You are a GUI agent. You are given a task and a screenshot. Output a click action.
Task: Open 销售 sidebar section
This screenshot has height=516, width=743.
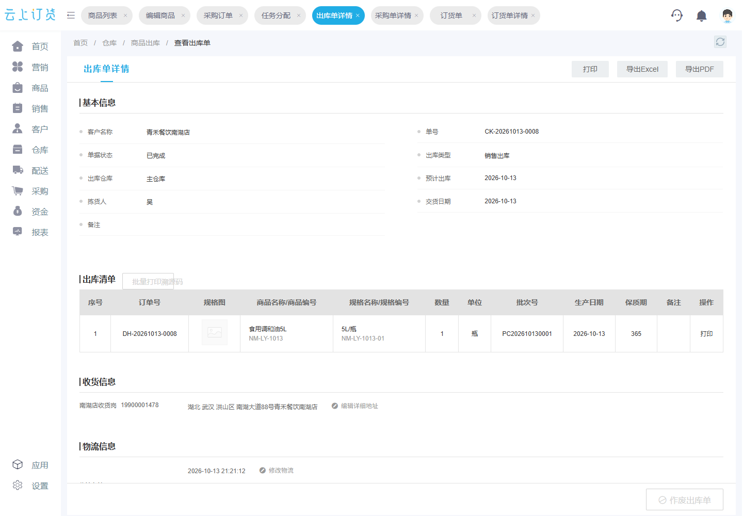point(30,108)
